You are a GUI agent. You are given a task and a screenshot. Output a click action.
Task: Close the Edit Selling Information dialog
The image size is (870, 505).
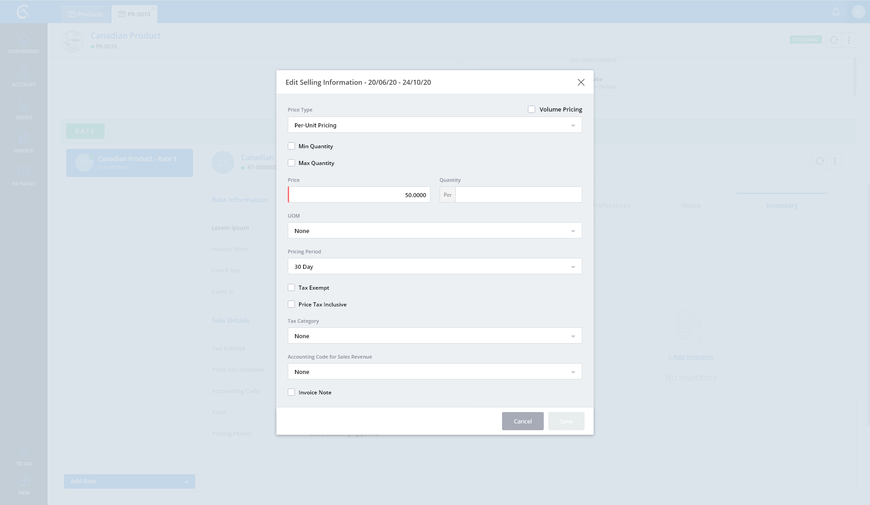pyautogui.click(x=581, y=82)
